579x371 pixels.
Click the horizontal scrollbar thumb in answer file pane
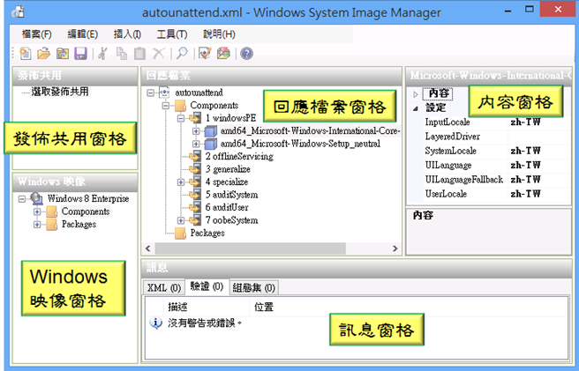click(251, 249)
